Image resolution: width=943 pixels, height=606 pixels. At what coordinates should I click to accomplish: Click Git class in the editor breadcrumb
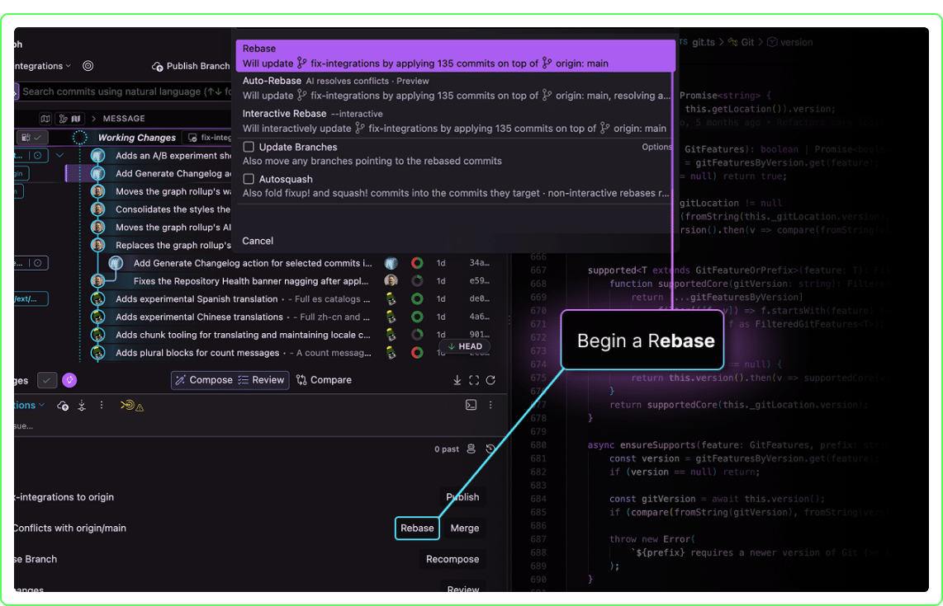[x=741, y=42]
